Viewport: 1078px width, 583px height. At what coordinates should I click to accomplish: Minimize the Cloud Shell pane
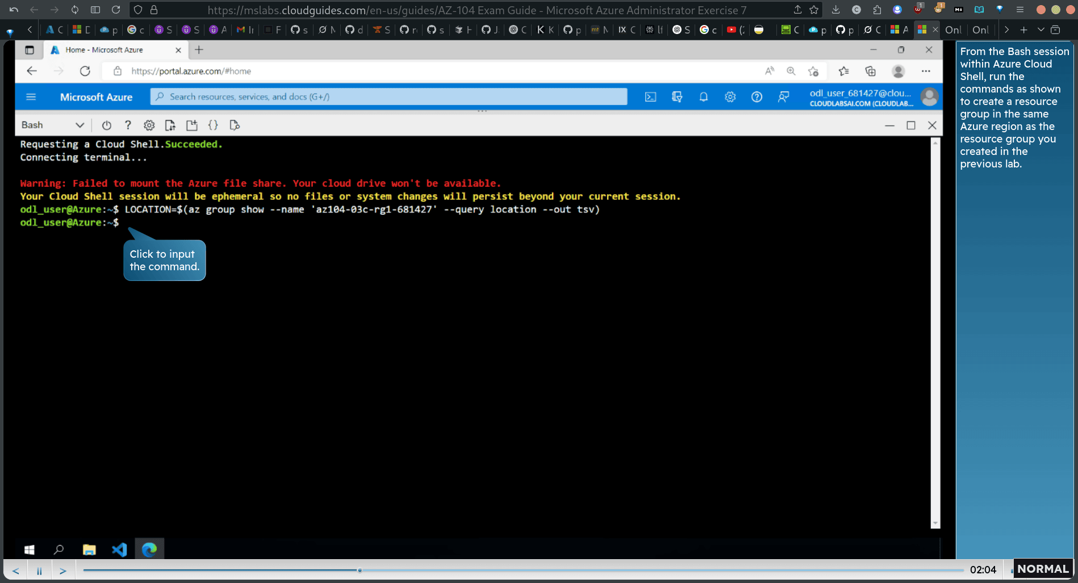click(x=889, y=125)
